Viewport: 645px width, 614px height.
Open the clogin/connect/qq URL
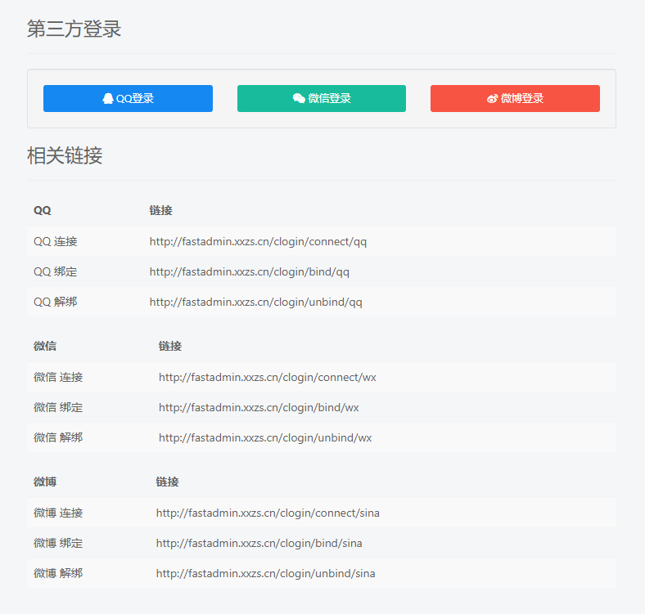pyautogui.click(x=258, y=242)
